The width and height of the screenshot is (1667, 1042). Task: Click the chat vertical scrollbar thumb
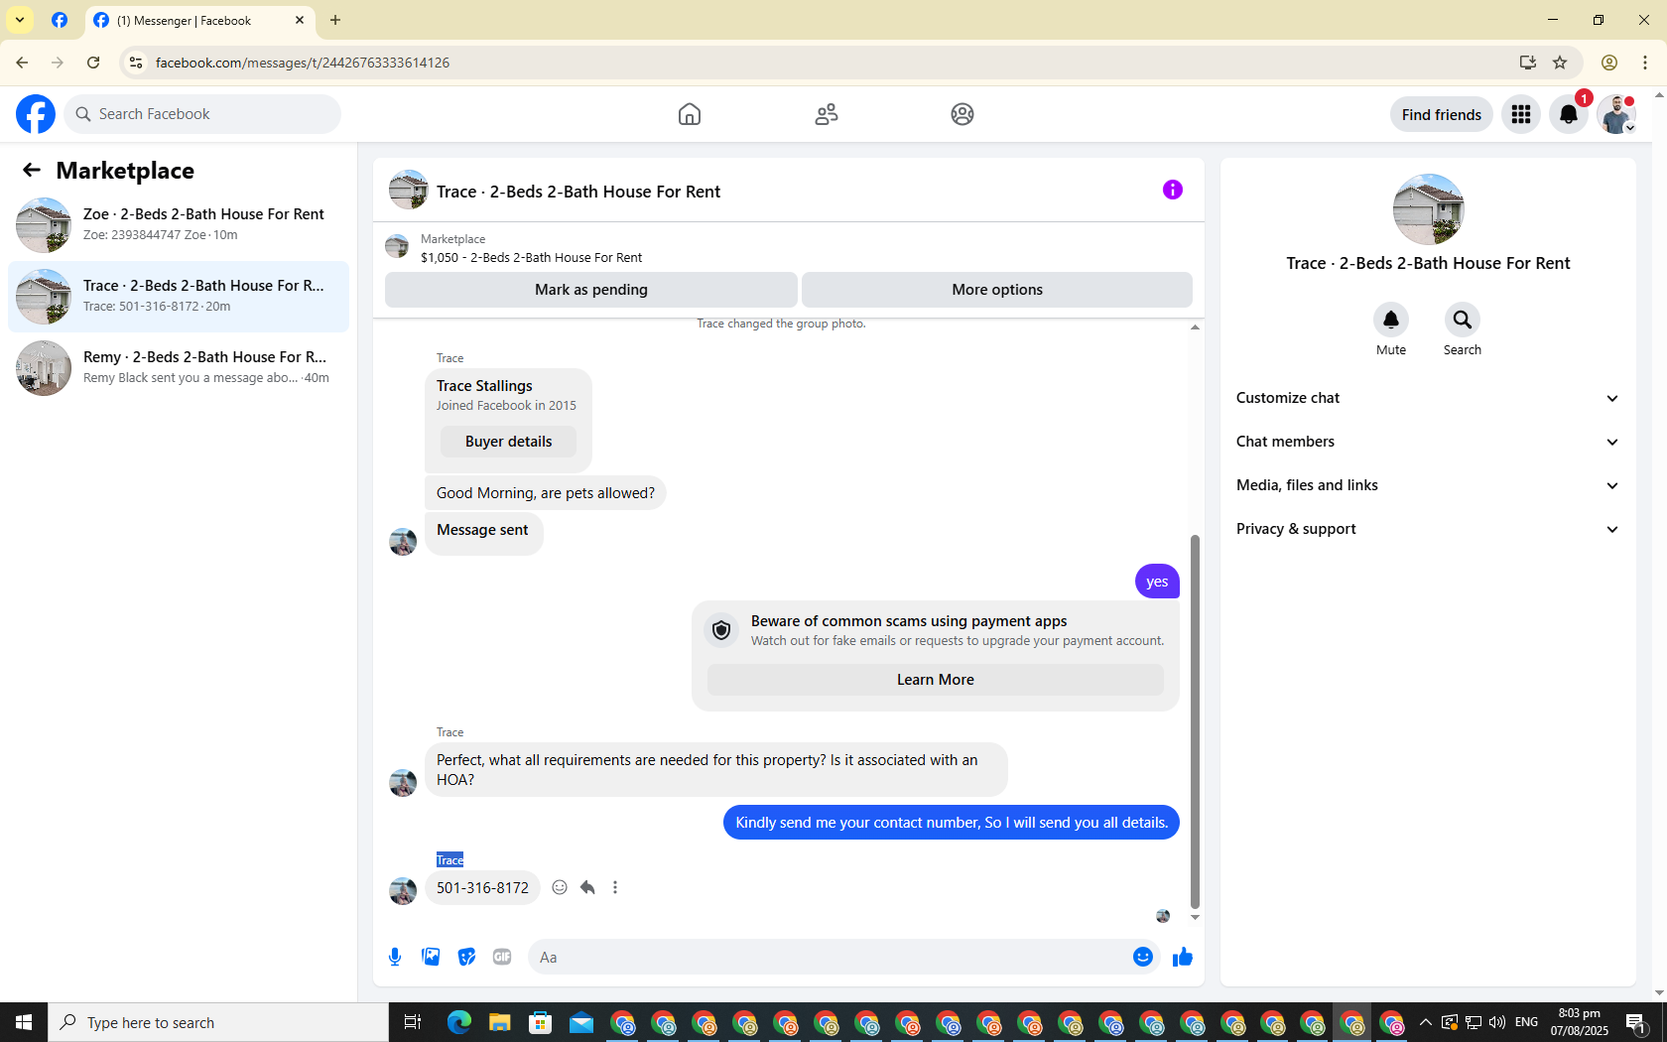(1195, 721)
